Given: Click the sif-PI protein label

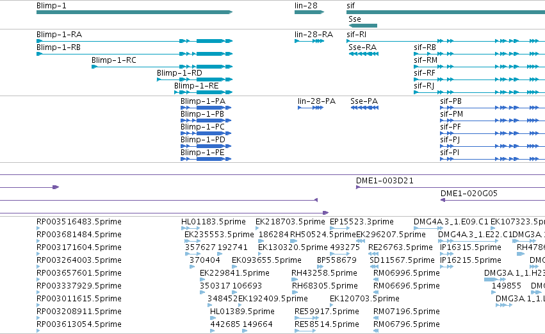Looking at the screenshot, I should click(450, 153).
